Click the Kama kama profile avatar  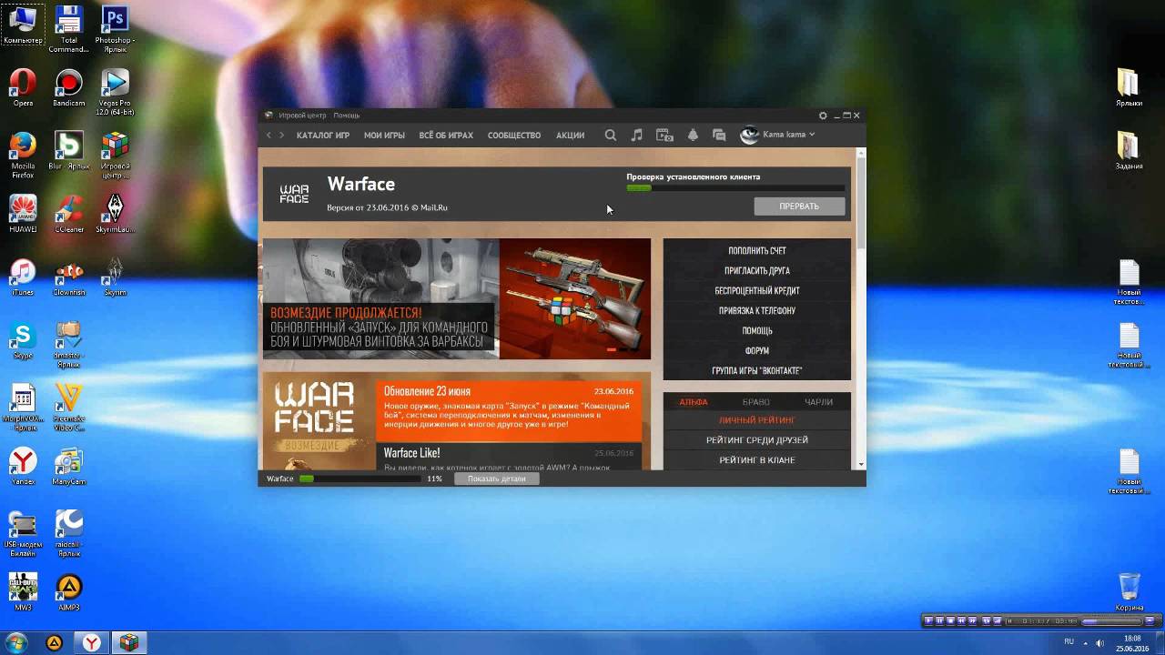point(749,135)
